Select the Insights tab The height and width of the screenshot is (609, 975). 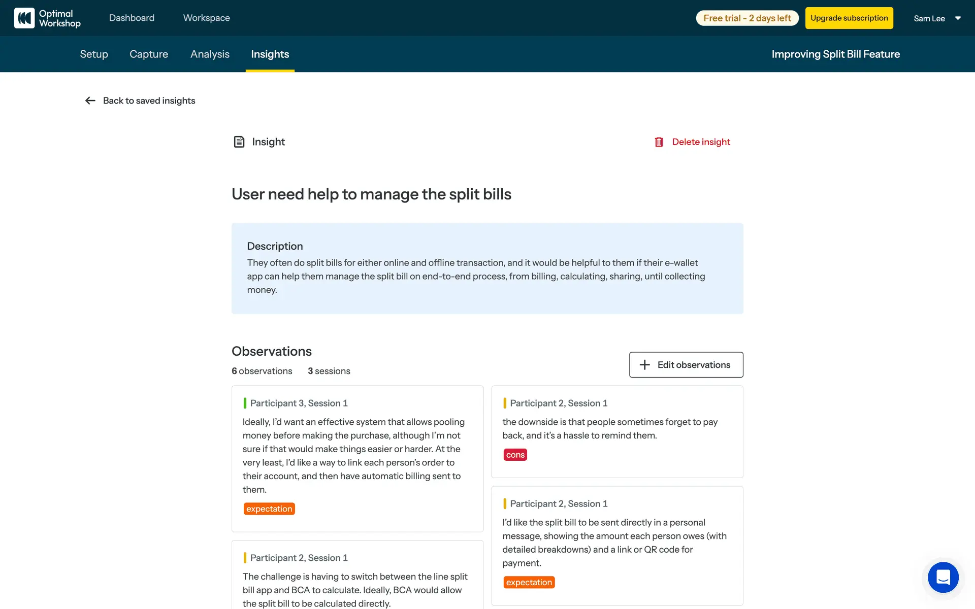pyautogui.click(x=270, y=54)
